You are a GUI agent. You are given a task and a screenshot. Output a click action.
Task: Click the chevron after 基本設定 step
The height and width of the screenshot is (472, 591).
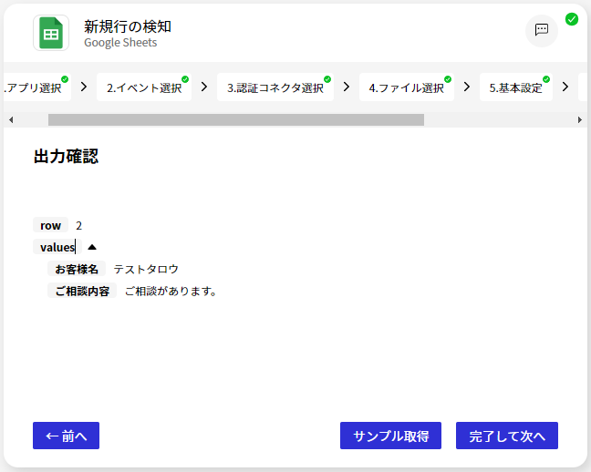(x=565, y=87)
